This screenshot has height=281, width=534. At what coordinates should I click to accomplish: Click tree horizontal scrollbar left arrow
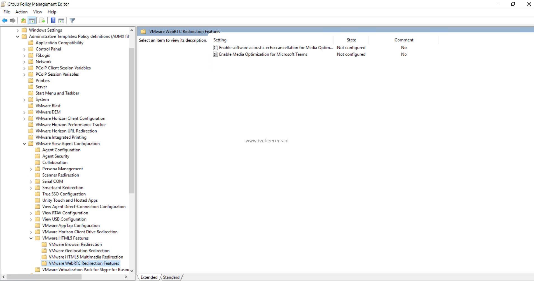click(x=3, y=277)
